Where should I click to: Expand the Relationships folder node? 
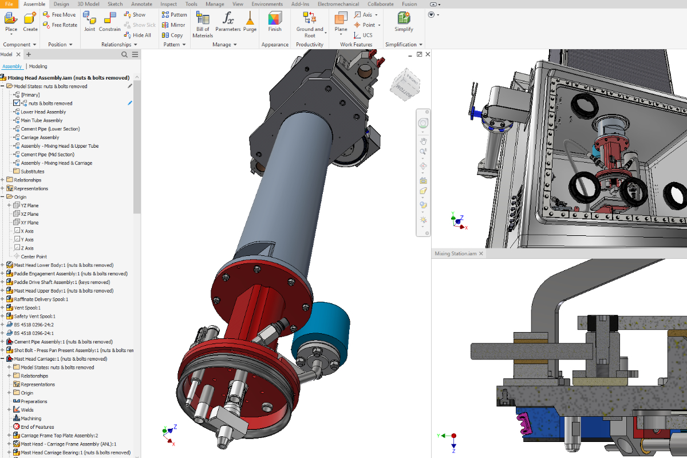[3, 180]
